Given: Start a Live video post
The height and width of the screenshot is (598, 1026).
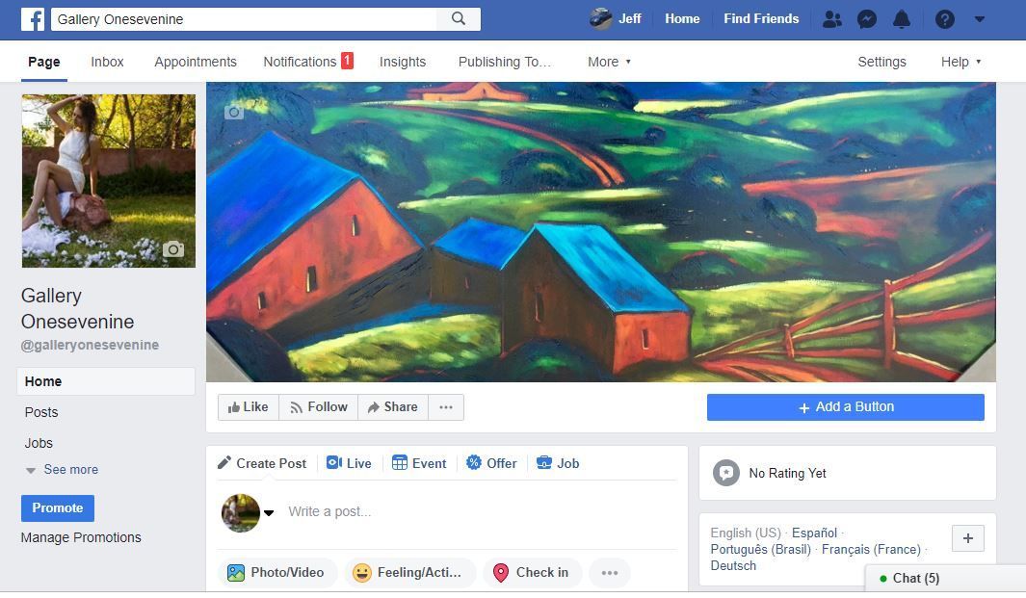Looking at the screenshot, I should point(350,463).
